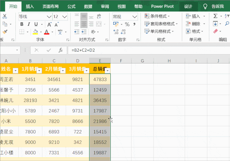Click the Cut scissors icon
Screen dimensions: 230x161
(x=5, y=16)
